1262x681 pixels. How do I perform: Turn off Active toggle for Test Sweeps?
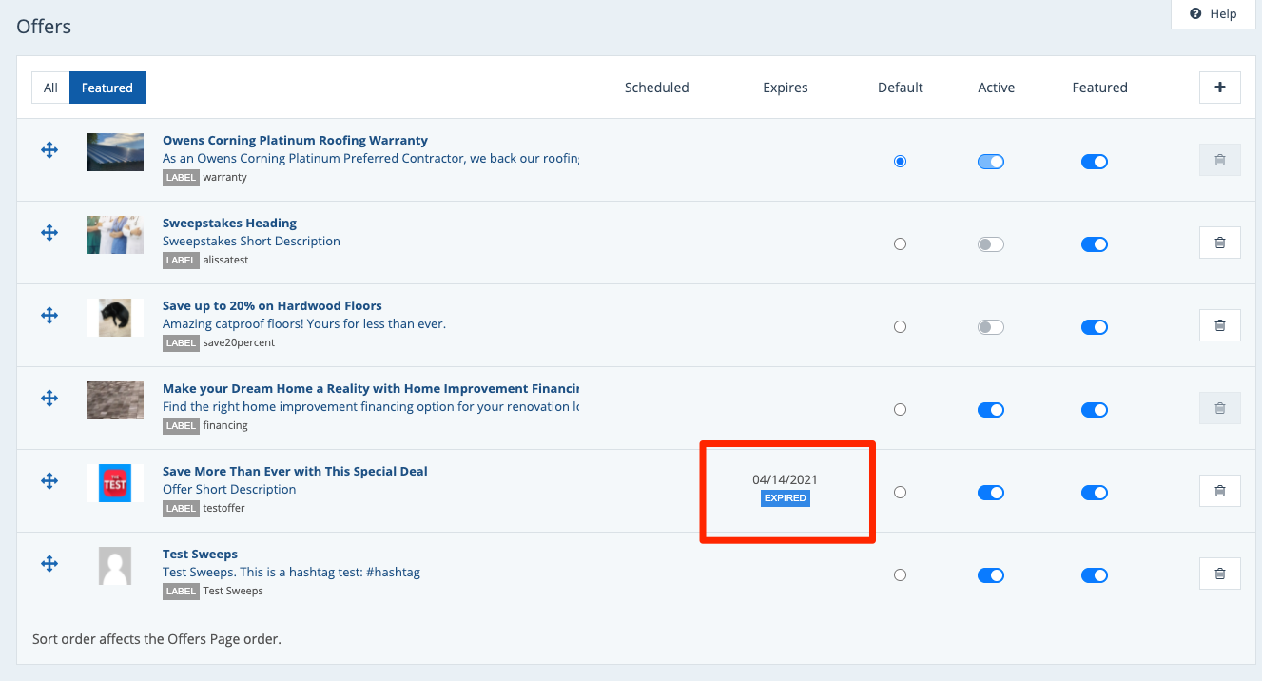pos(991,575)
